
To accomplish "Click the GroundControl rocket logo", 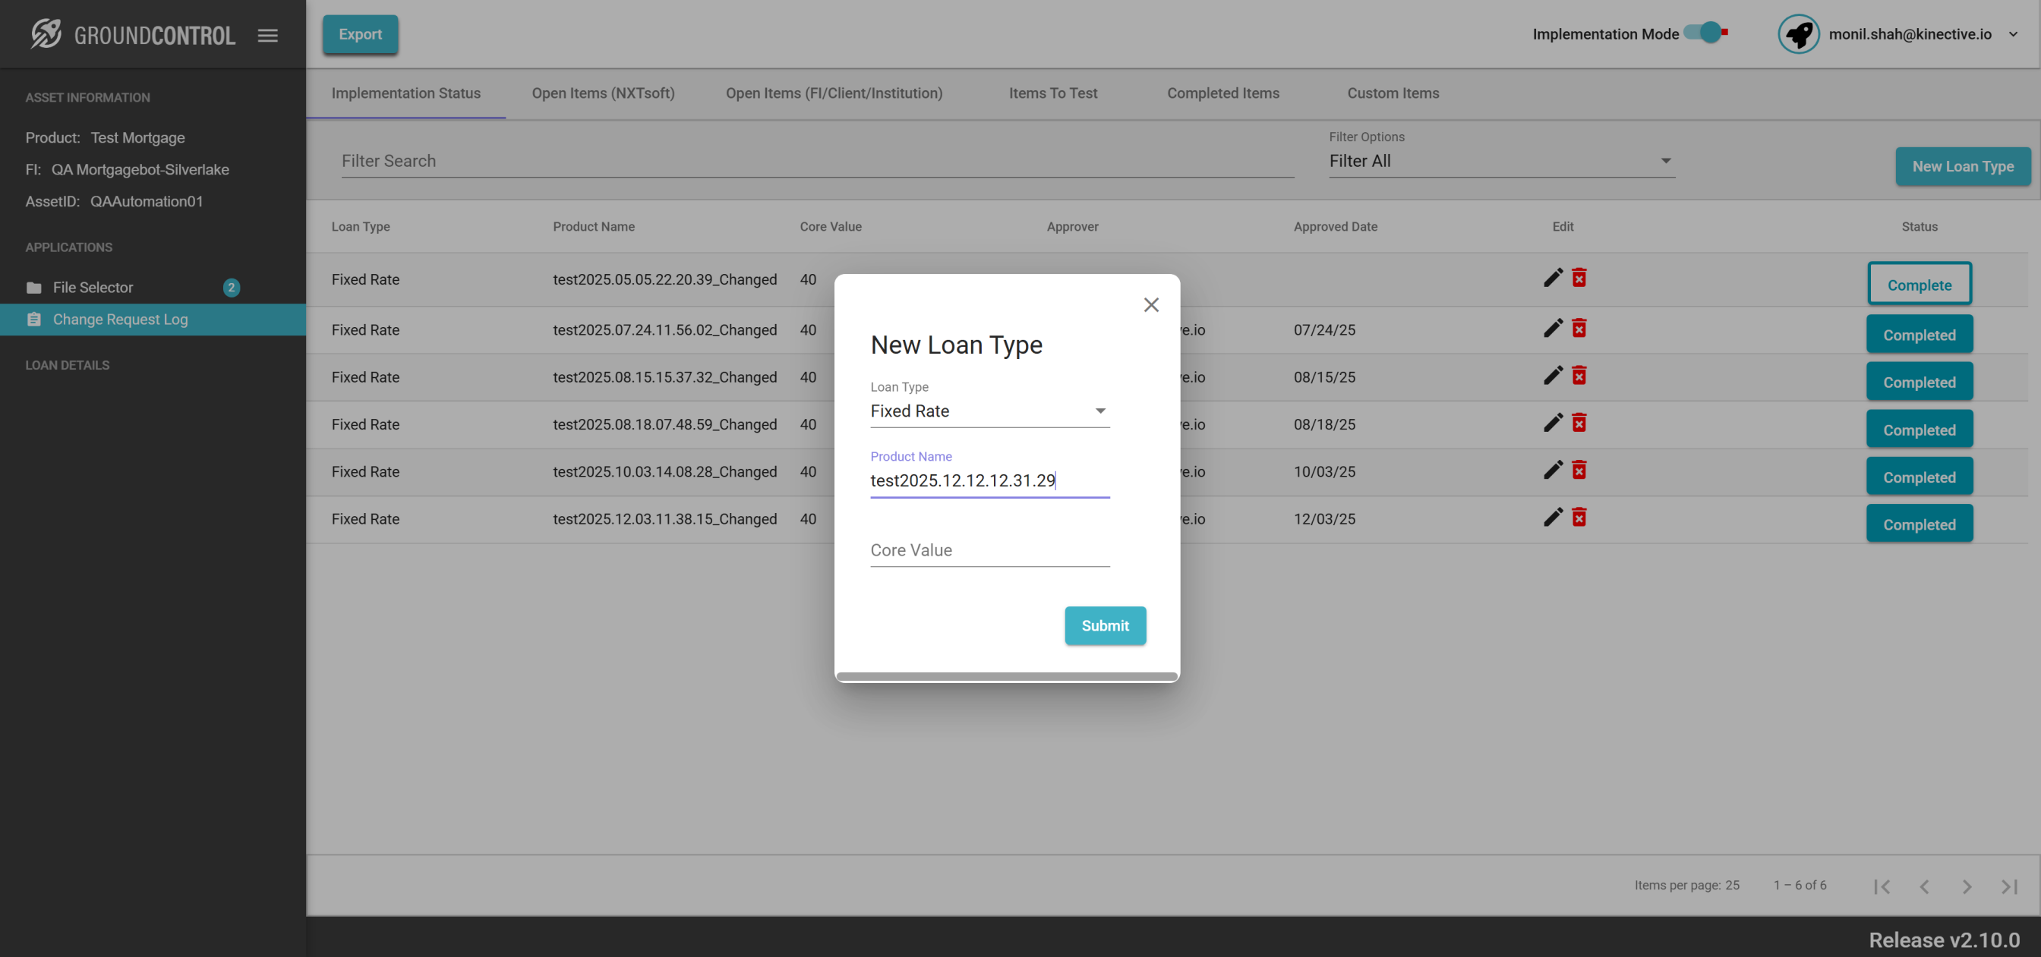I will click(x=46, y=34).
